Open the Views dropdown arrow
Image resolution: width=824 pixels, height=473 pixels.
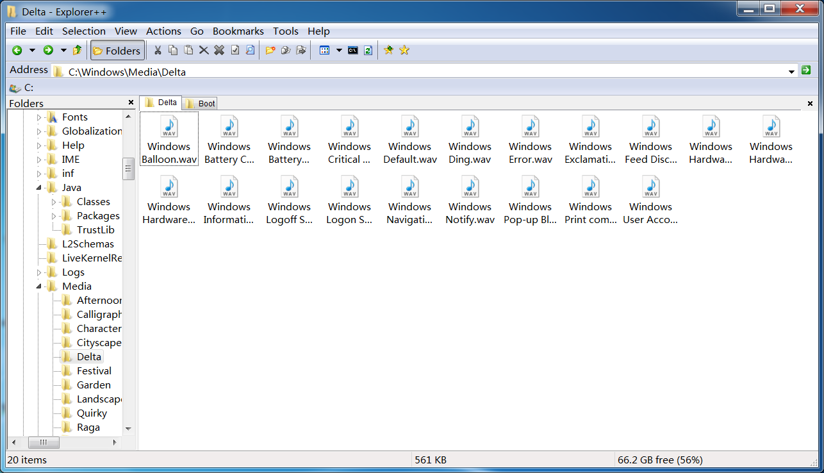(x=339, y=51)
